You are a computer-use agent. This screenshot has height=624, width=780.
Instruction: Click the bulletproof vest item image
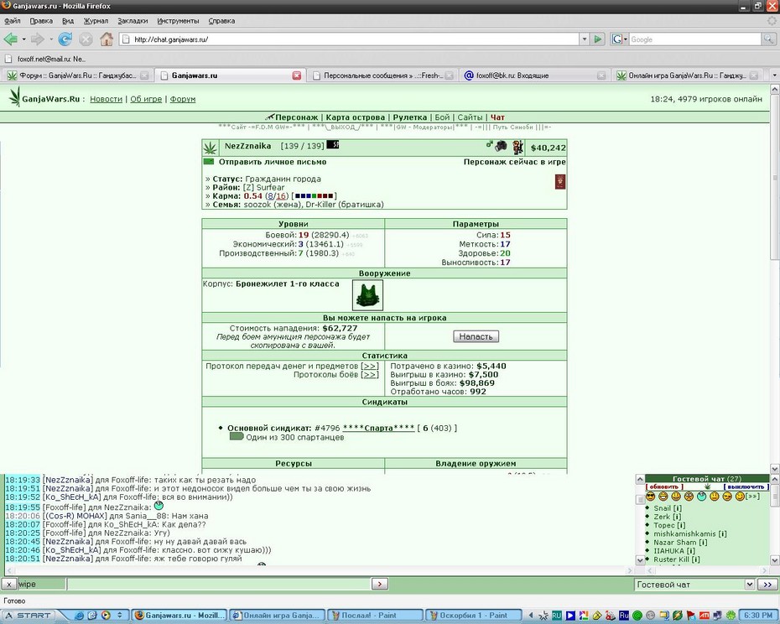[367, 295]
